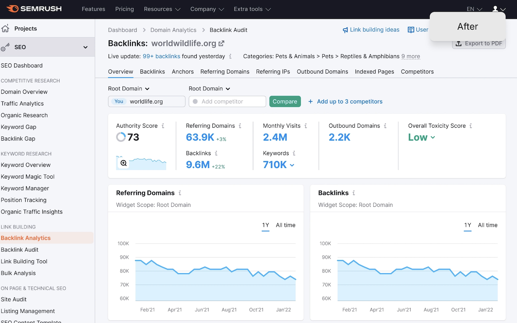Click the Projects home icon
The image size is (517, 323).
coord(5,29)
